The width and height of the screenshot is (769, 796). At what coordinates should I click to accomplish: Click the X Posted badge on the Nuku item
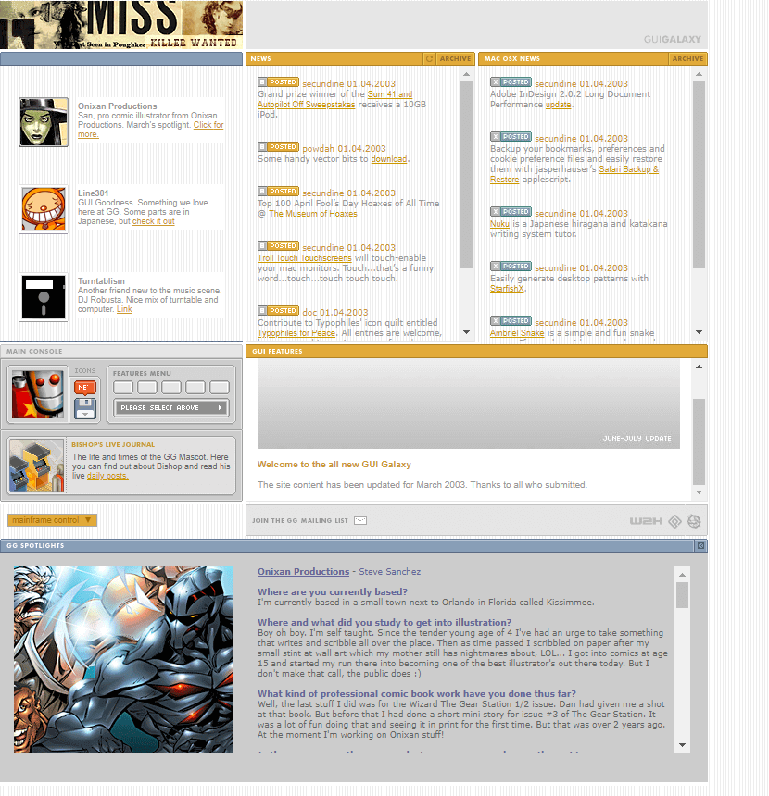point(511,212)
